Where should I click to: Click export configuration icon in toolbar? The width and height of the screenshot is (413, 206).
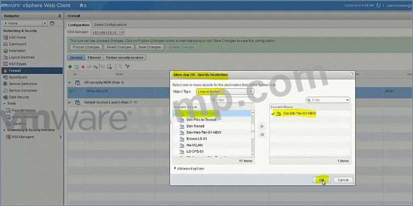pos(110,67)
